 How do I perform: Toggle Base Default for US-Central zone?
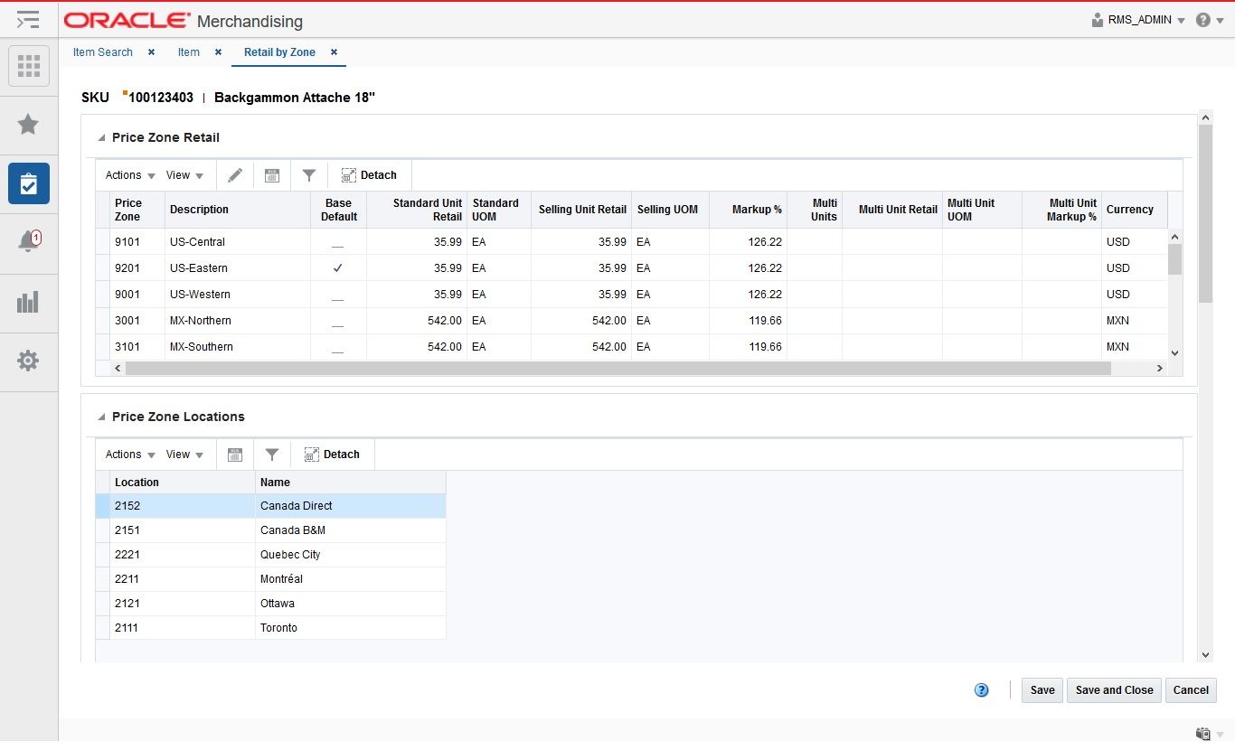[338, 242]
